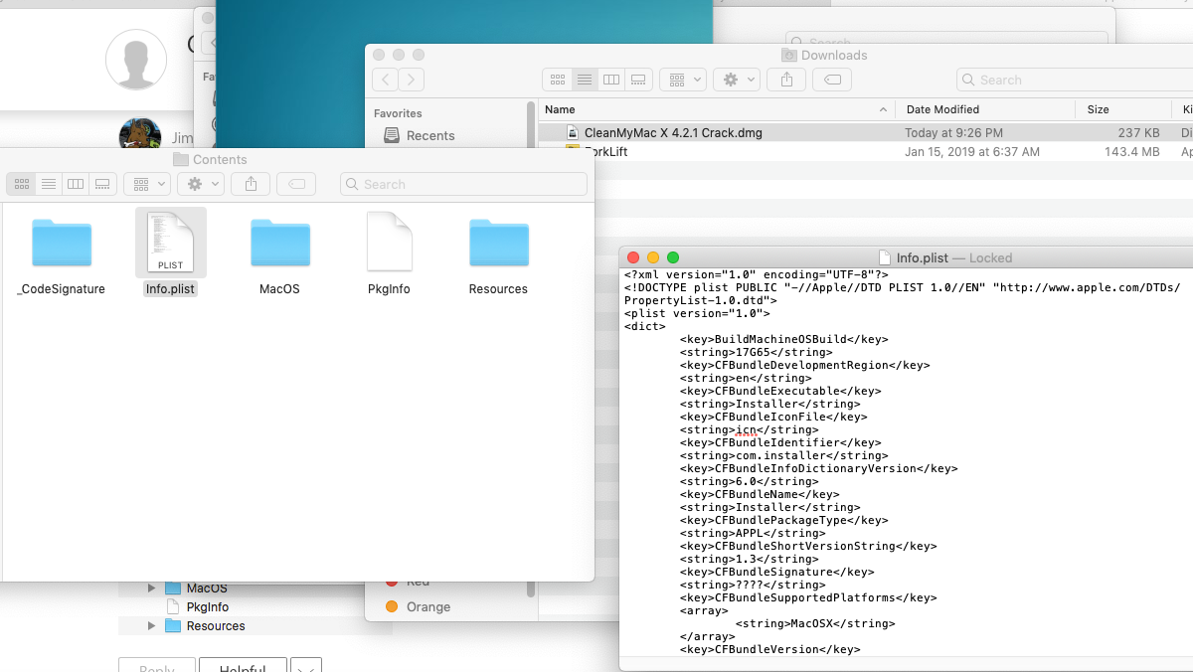Switch Contents window to gallery view
The width and height of the screenshot is (1193, 672).
[102, 184]
